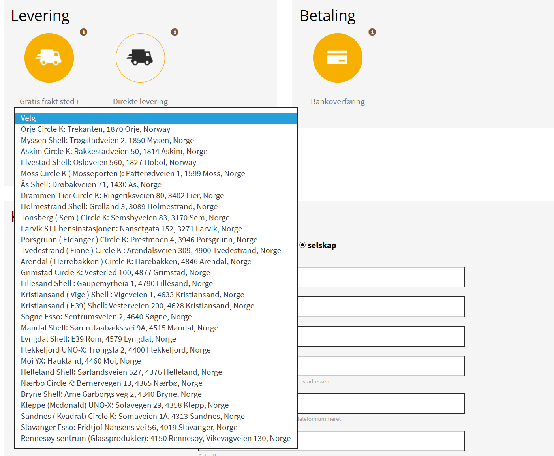This screenshot has width=554, height=456.
Task: Choose Stavanger Esso Fridtjof Nansens vei
Action: point(156,427)
